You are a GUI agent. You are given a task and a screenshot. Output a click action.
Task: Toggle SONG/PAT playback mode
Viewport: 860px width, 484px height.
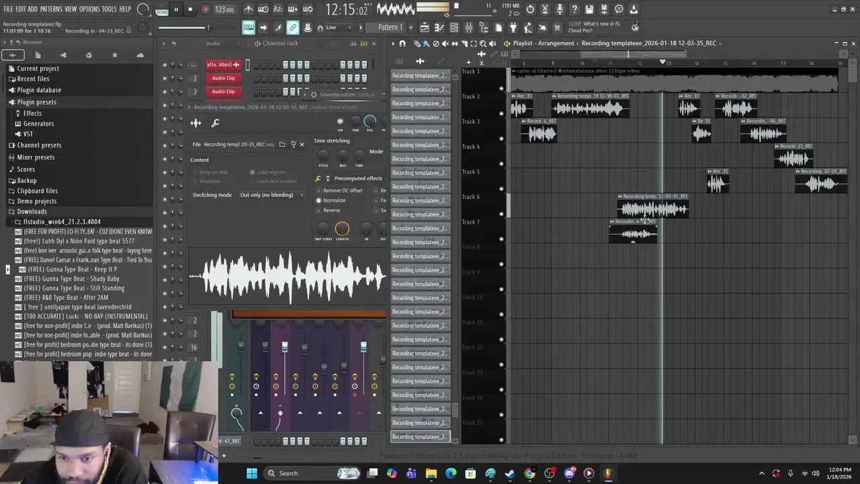[x=162, y=10]
